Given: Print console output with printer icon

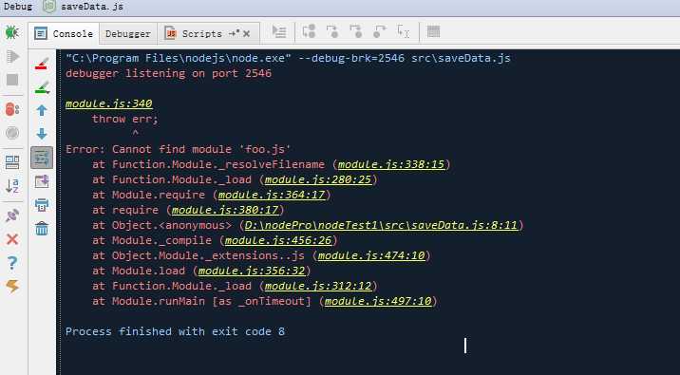Looking at the screenshot, I should point(42,204).
